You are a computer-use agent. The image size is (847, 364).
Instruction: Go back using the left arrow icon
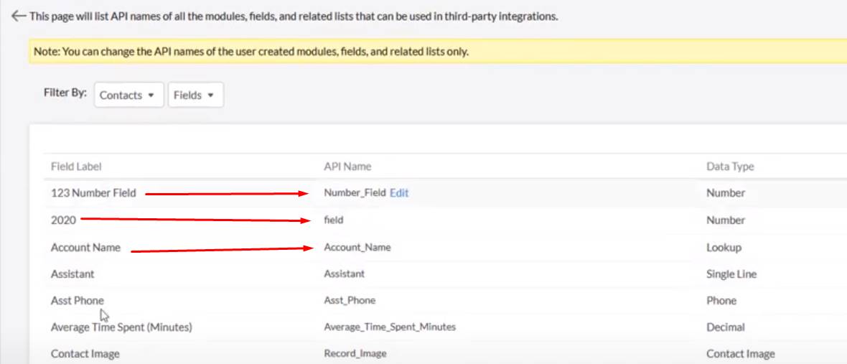tap(19, 17)
